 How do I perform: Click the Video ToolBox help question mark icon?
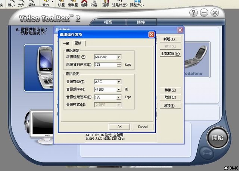193,13
